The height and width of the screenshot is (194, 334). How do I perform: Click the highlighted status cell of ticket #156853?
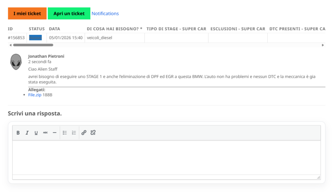pyautogui.click(x=35, y=37)
